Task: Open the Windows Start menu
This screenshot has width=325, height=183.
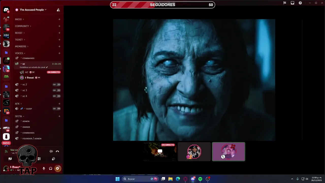Action: click(118, 179)
